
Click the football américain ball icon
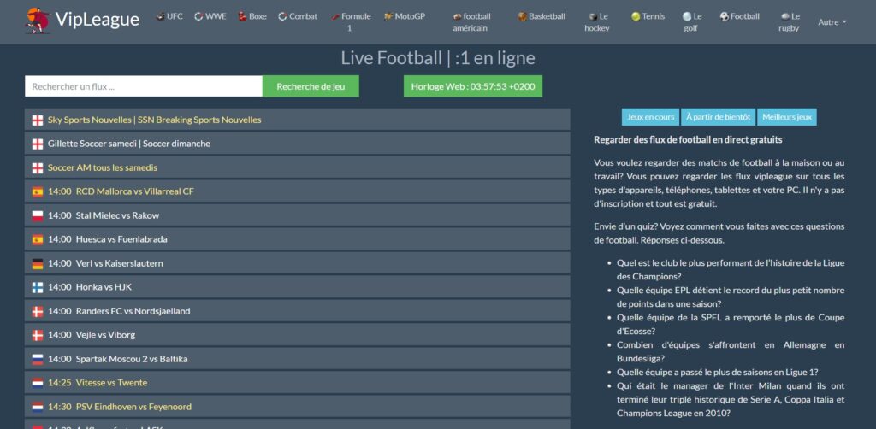pyautogui.click(x=458, y=17)
